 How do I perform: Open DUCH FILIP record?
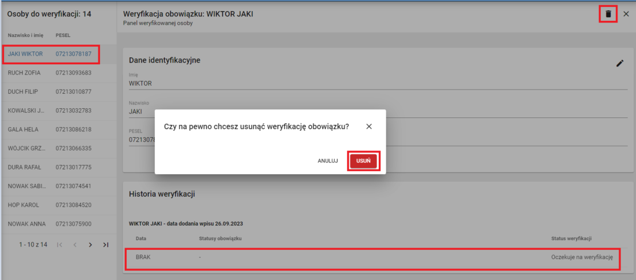point(50,91)
